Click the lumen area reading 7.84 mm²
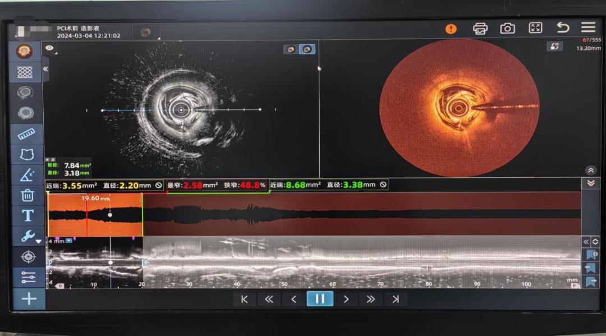The width and height of the screenshot is (606, 336). [x=77, y=165]
